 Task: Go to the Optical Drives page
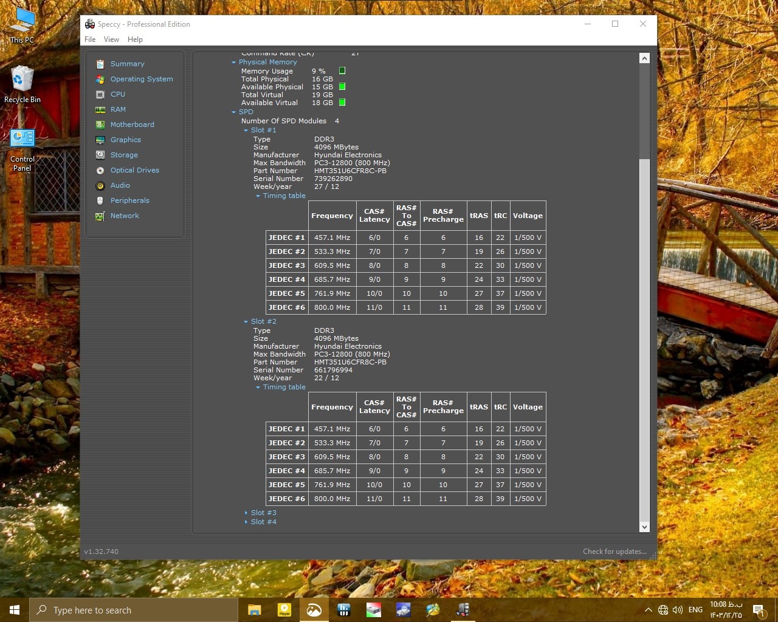tap(135, 170)
